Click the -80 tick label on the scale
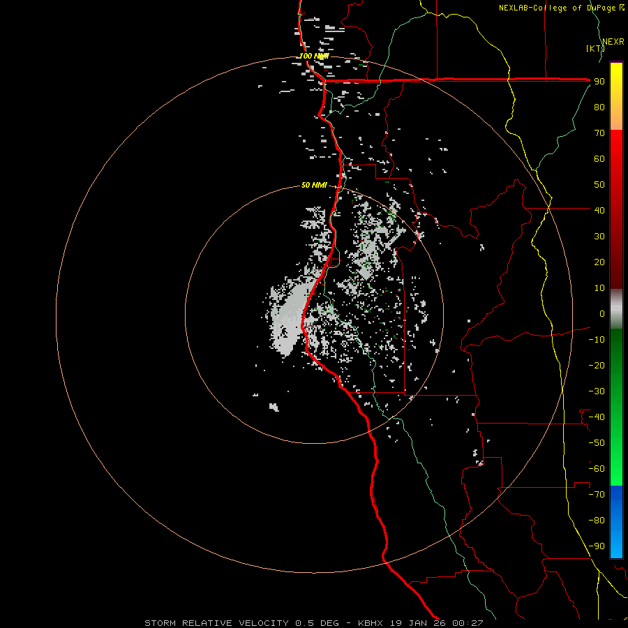 click(597, 521)
